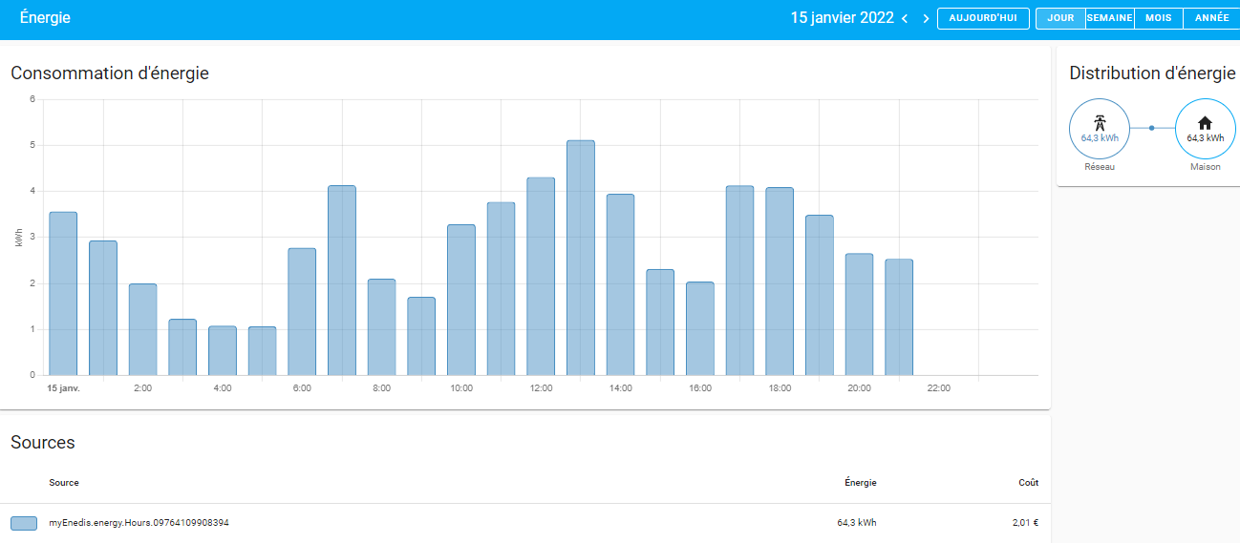
Task: Go to next day with right chevron
Action: tap(925, 19)
